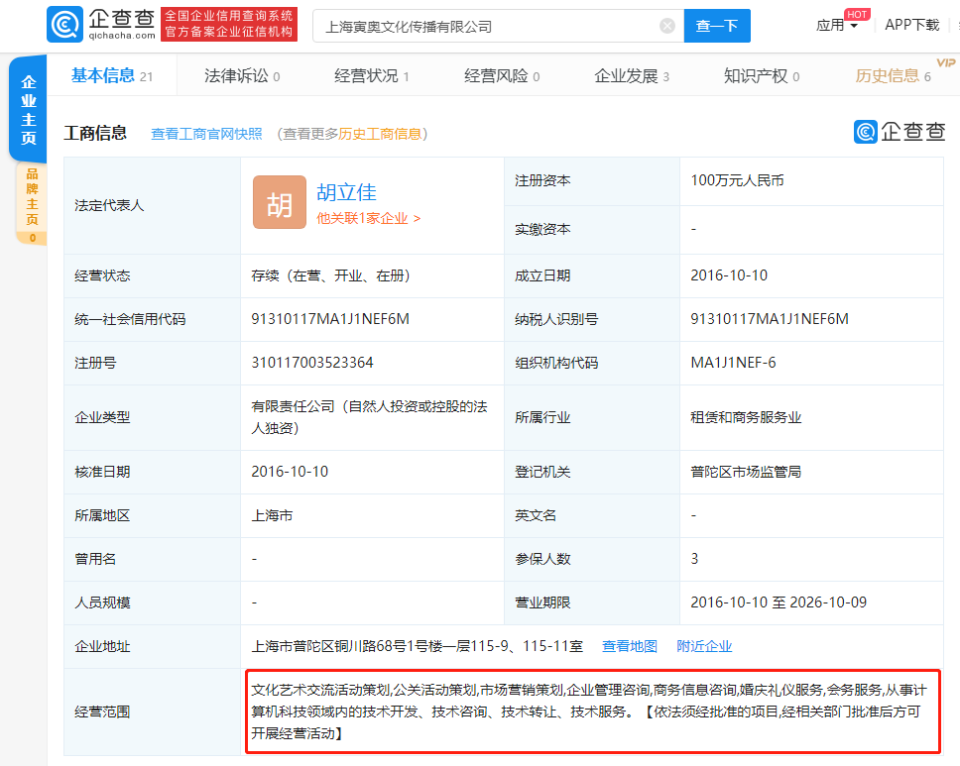Click 附近企业 link beside the address

point(704,646)
